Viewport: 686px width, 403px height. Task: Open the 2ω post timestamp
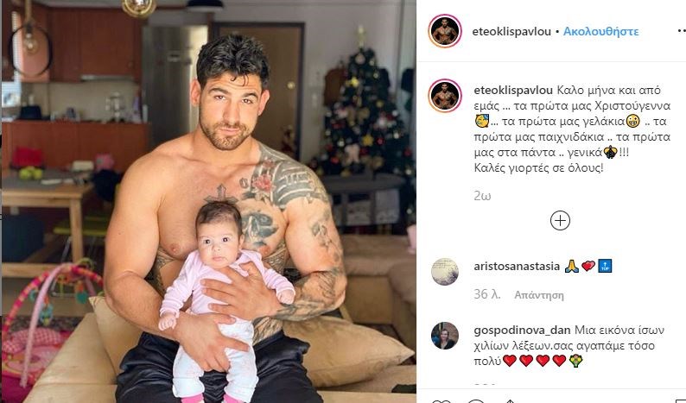pyautogui.click(x=482, y=196)
